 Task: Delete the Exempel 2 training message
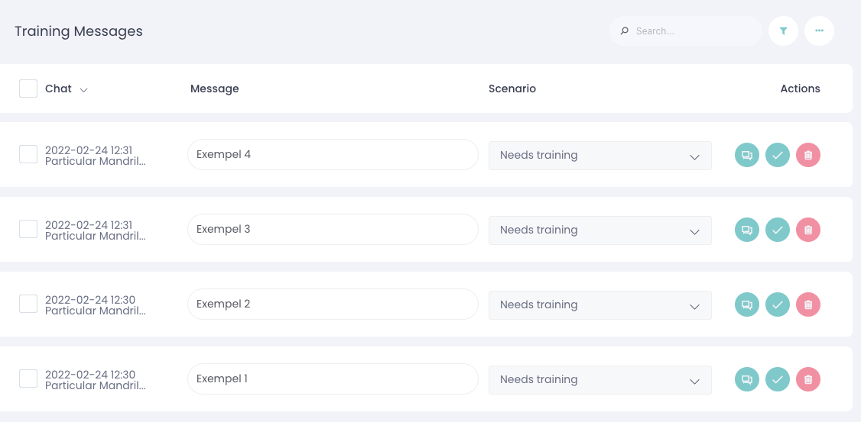click(x=808, y=304)
